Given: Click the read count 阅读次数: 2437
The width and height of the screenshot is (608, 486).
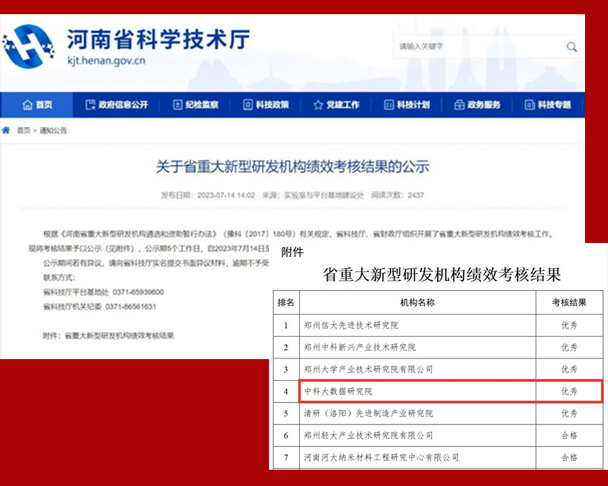Looking at the screenshot, I should pyautogui.click(x=397, y=195).
